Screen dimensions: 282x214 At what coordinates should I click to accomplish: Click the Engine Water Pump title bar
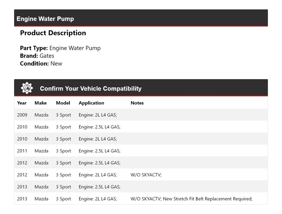coord(45,19)
